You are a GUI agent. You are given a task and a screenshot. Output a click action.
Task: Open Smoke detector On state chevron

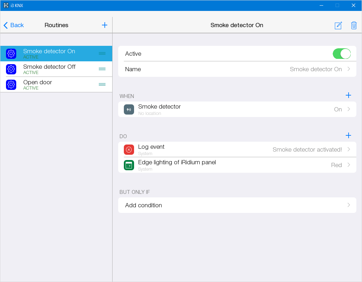pos(349,109)
